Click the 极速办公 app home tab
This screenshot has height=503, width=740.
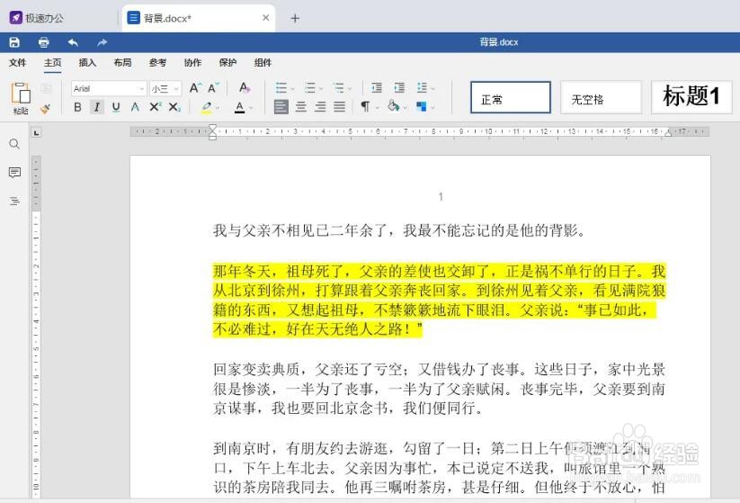point(37,18)
